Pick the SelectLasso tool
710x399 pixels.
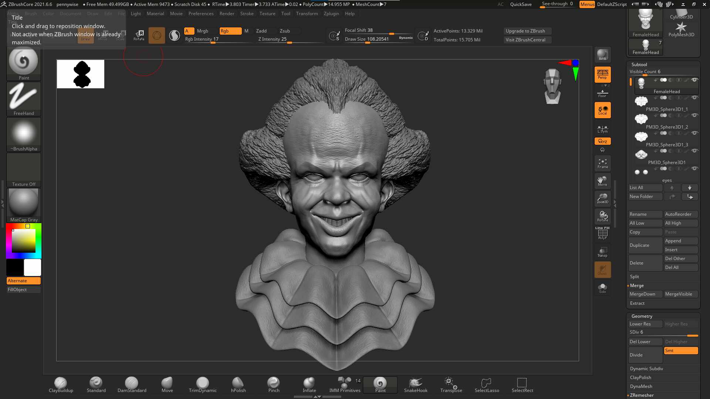point(487,385)
